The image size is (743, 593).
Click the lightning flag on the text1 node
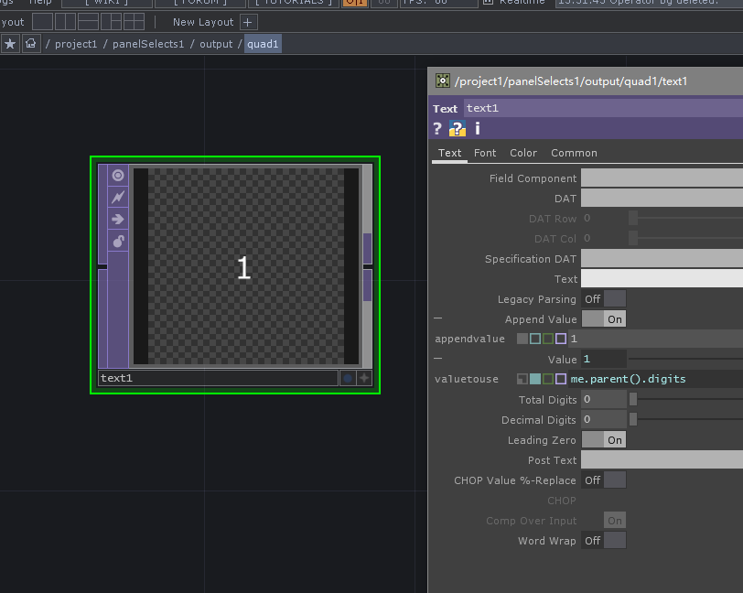pyautogui.click(x=117, y=196)
